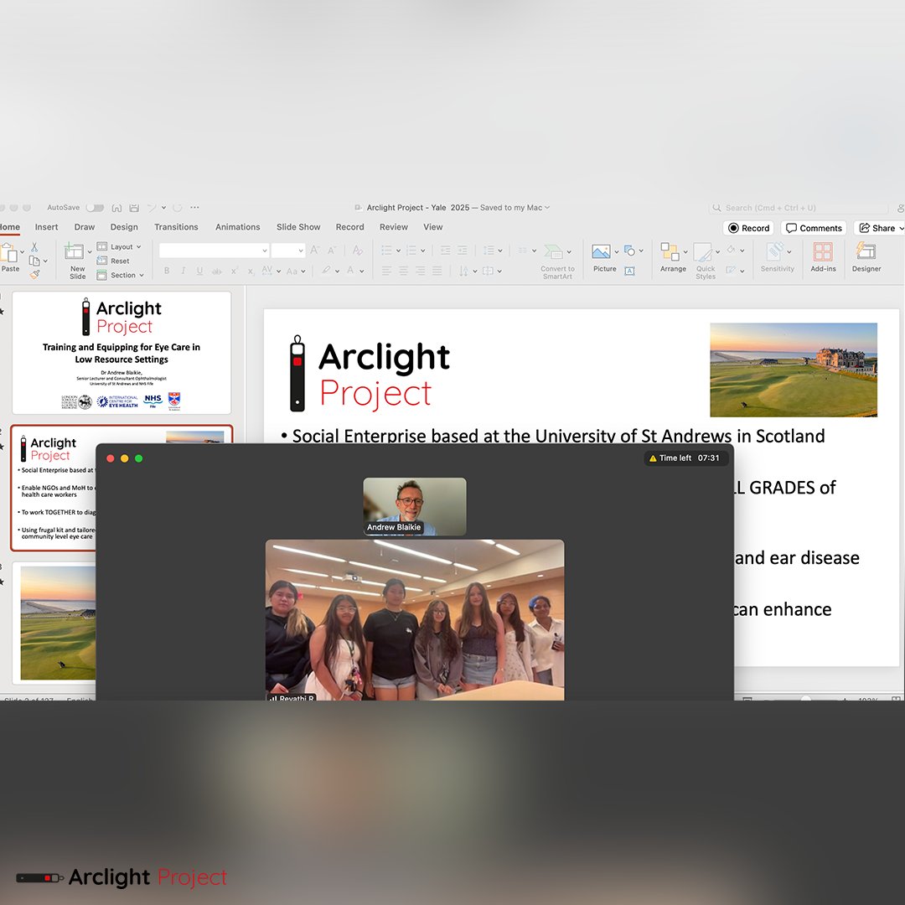Click the Home icon in title bar
This screenshot has width=905, height=905.
tap(116, 208)
